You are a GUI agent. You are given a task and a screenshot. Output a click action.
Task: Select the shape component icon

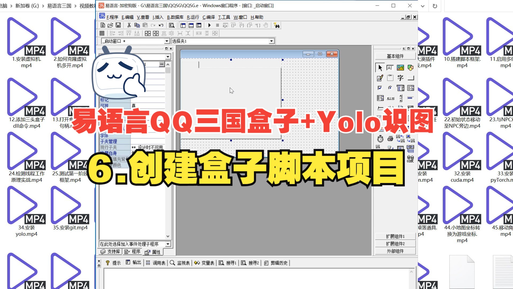point(411,68)
